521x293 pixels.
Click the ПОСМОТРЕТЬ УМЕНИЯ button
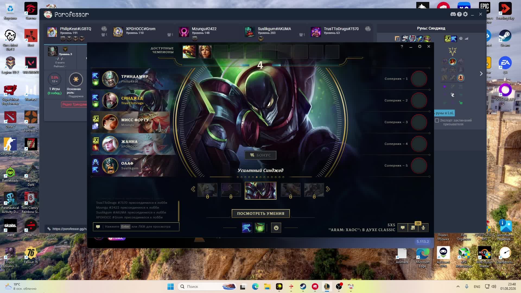[261, 214]
